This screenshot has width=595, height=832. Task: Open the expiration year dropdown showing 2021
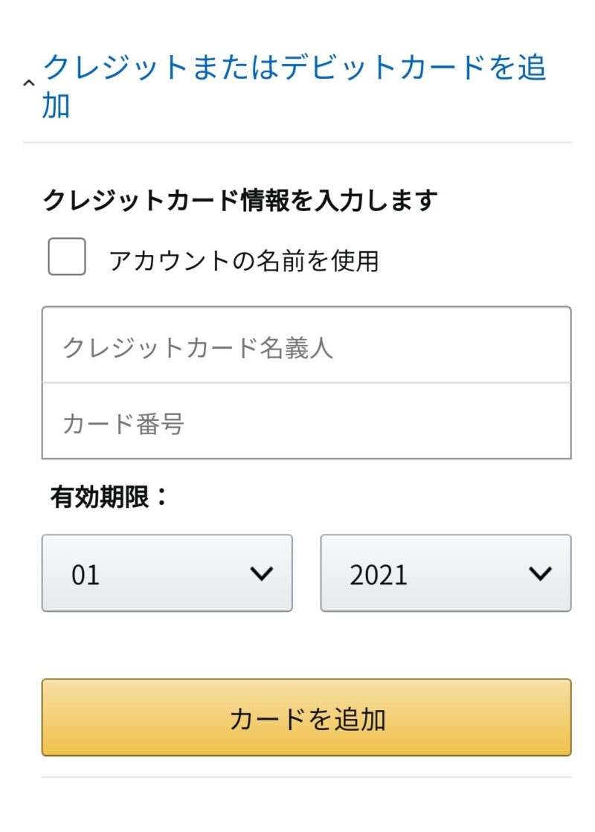pos(446,573)
